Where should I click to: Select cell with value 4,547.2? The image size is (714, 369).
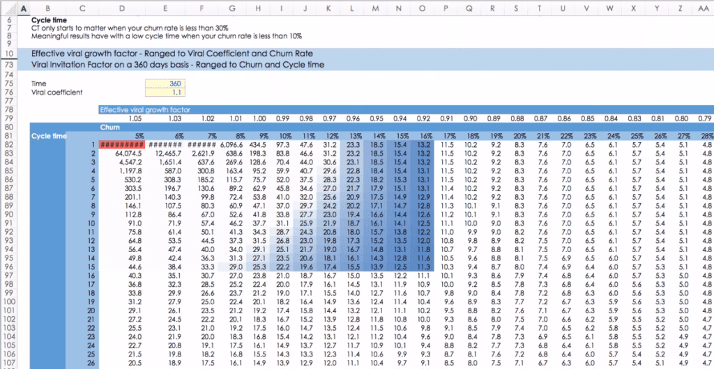click(x=122, y=162)
